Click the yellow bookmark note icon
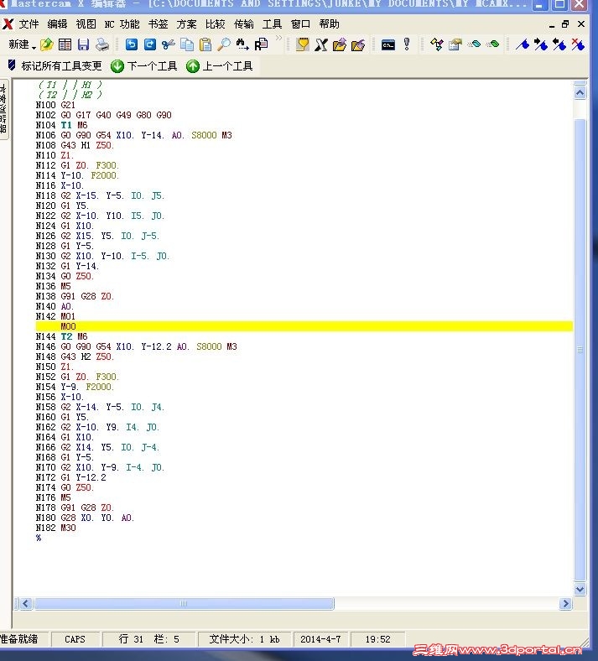598x661 pixels. click(x=302, y=44)
